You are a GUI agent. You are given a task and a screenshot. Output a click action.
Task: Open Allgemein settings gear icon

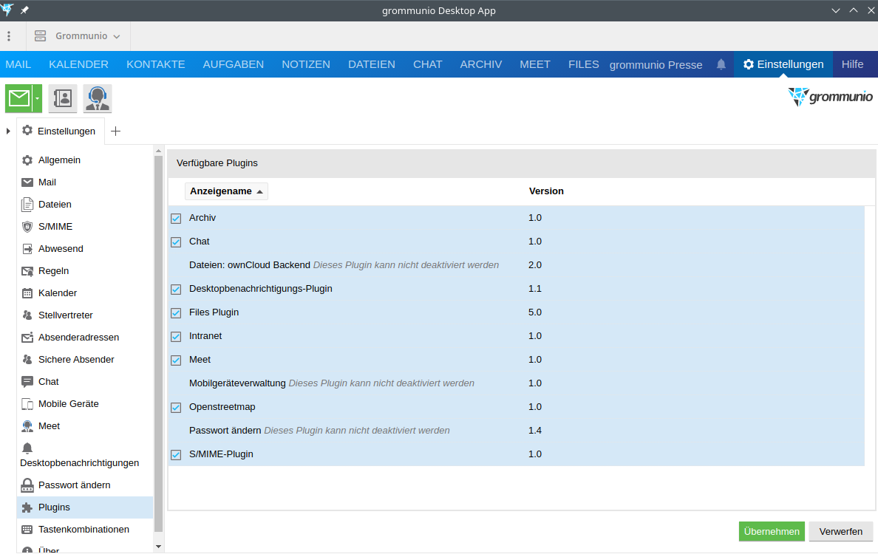coord(27,160)
